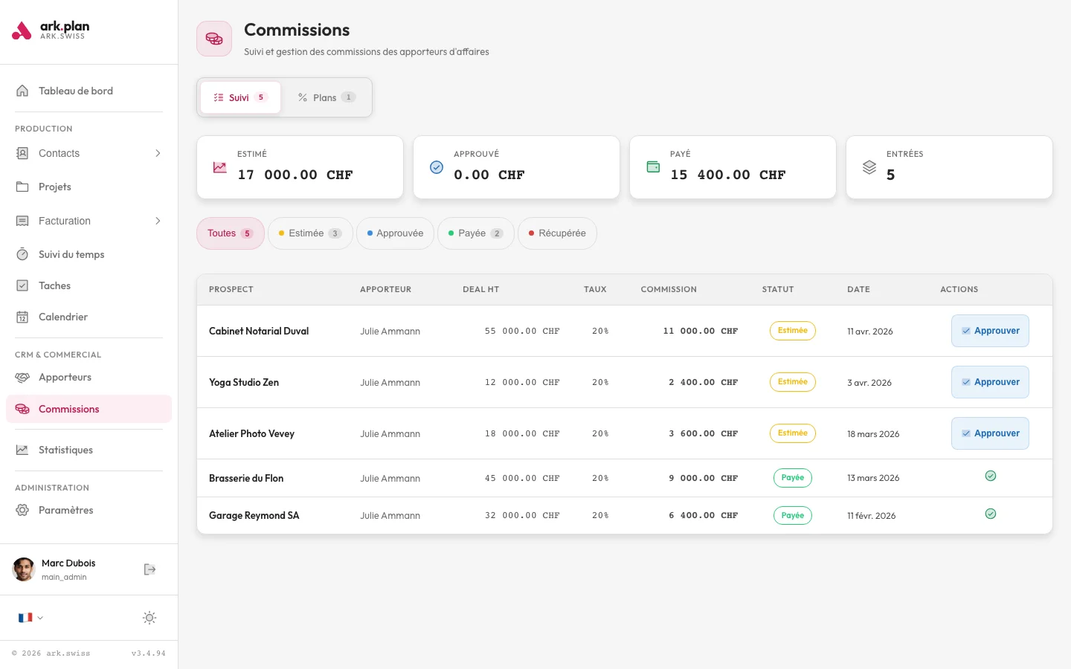Open Tableau de bord home icon
Screen dimensions: 1071x669
[x=22, y=91]
